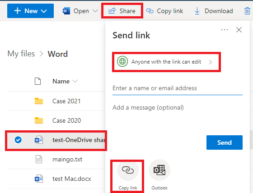Open the Case 2021 folder
The image size is (253, 193).
coord(66,101)
